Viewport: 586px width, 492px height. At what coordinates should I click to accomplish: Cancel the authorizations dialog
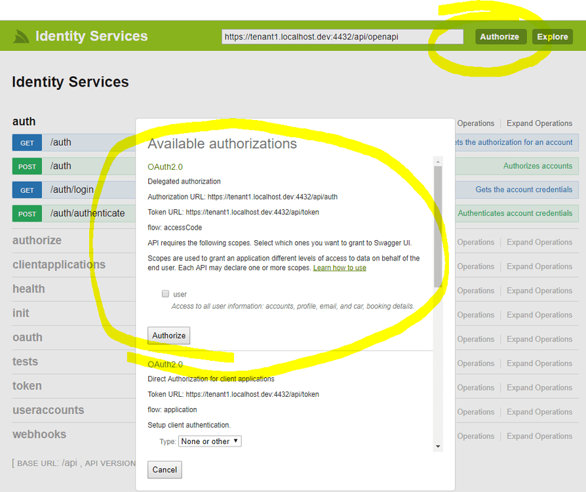[x=165, y=470]
